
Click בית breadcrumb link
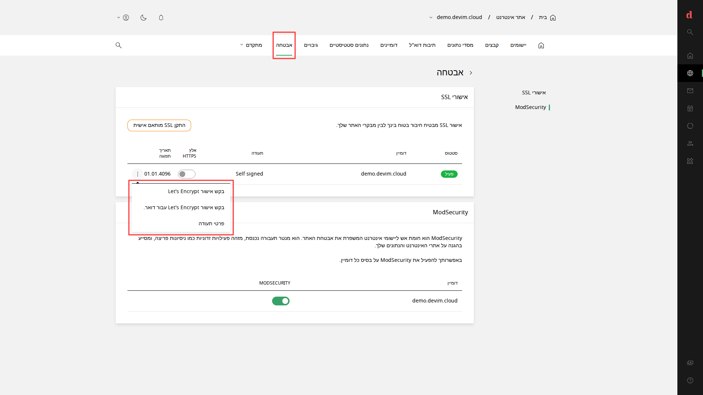[543, 18]
